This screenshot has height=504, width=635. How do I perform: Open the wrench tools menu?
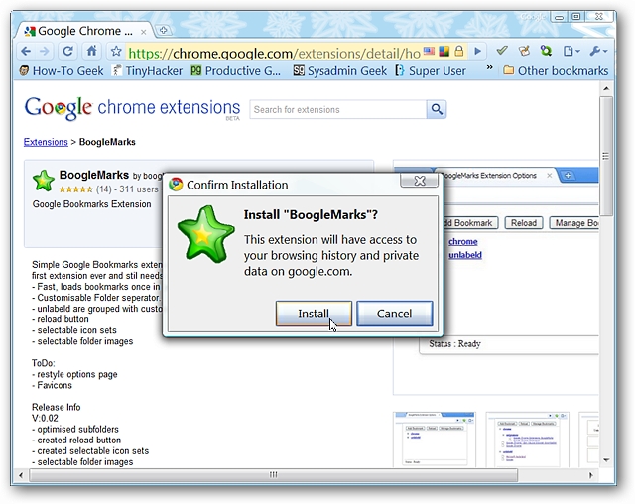pos(598,51)
